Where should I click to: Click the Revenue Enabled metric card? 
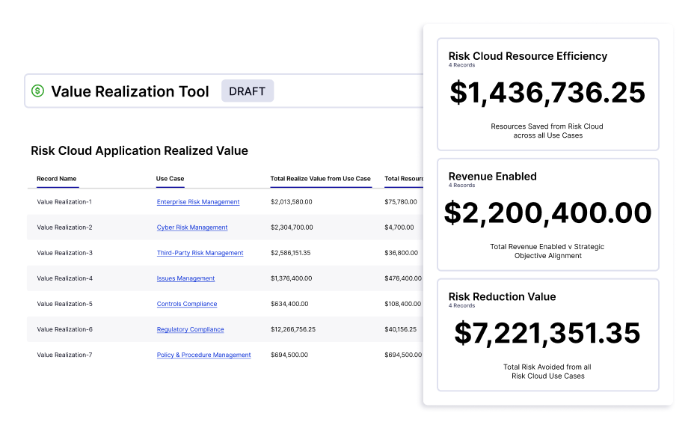[x=548, y=213]
